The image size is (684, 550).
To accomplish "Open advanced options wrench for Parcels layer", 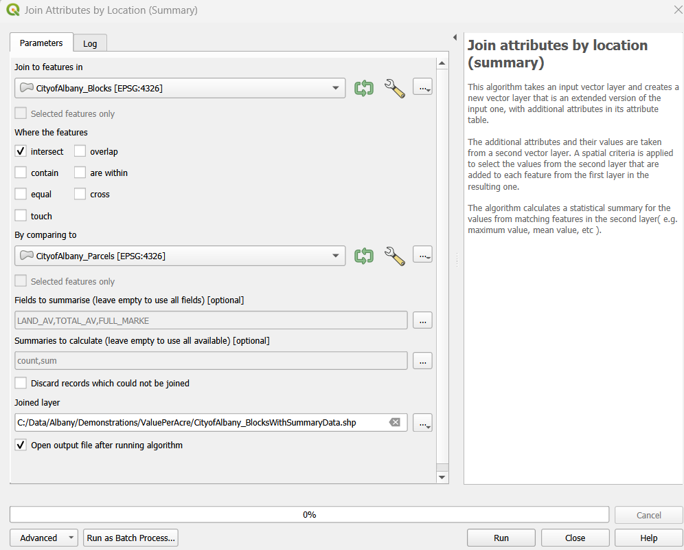I will 394,256.
